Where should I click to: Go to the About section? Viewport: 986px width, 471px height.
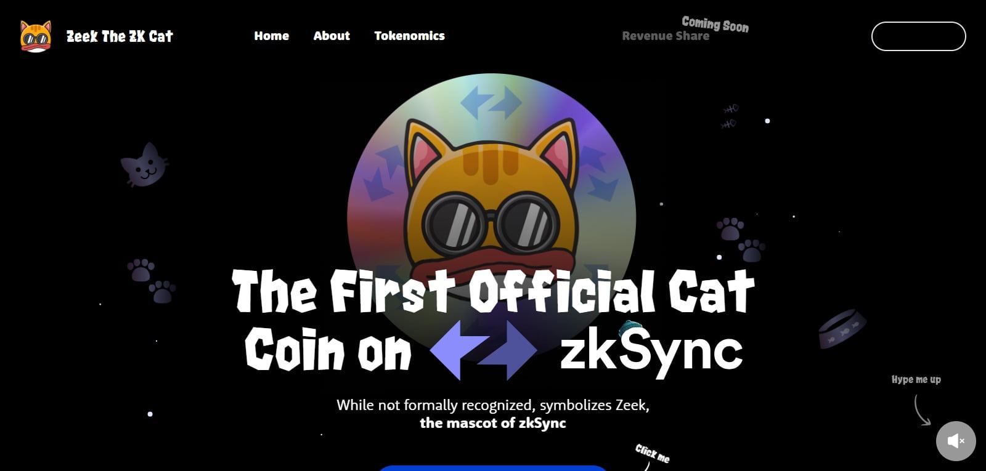(x=332, y=36)
